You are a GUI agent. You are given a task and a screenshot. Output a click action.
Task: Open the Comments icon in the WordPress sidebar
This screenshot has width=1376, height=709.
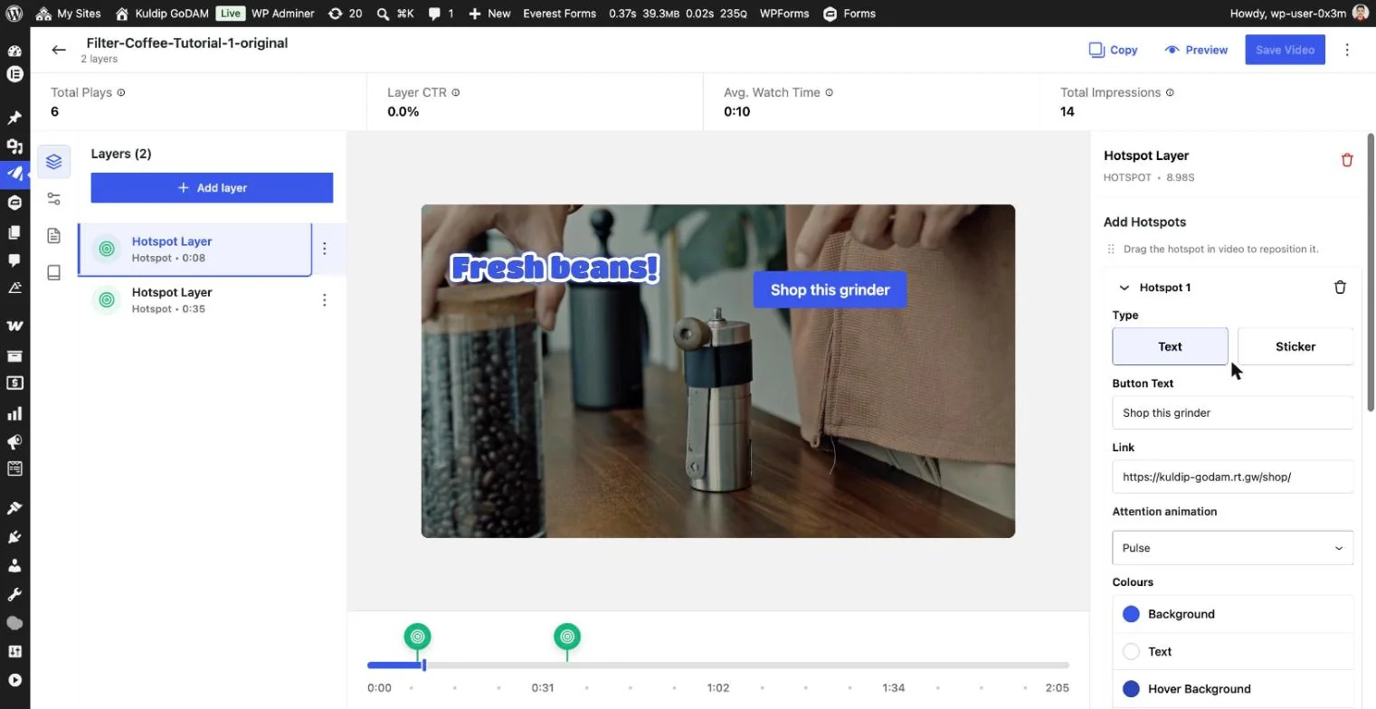pos(14,260)
